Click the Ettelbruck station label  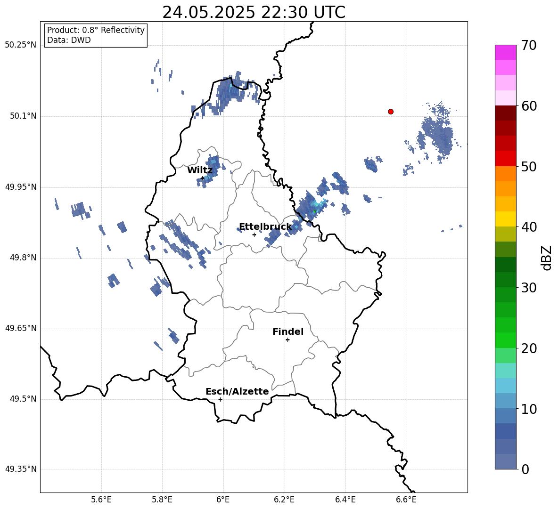tap(265, 227)
